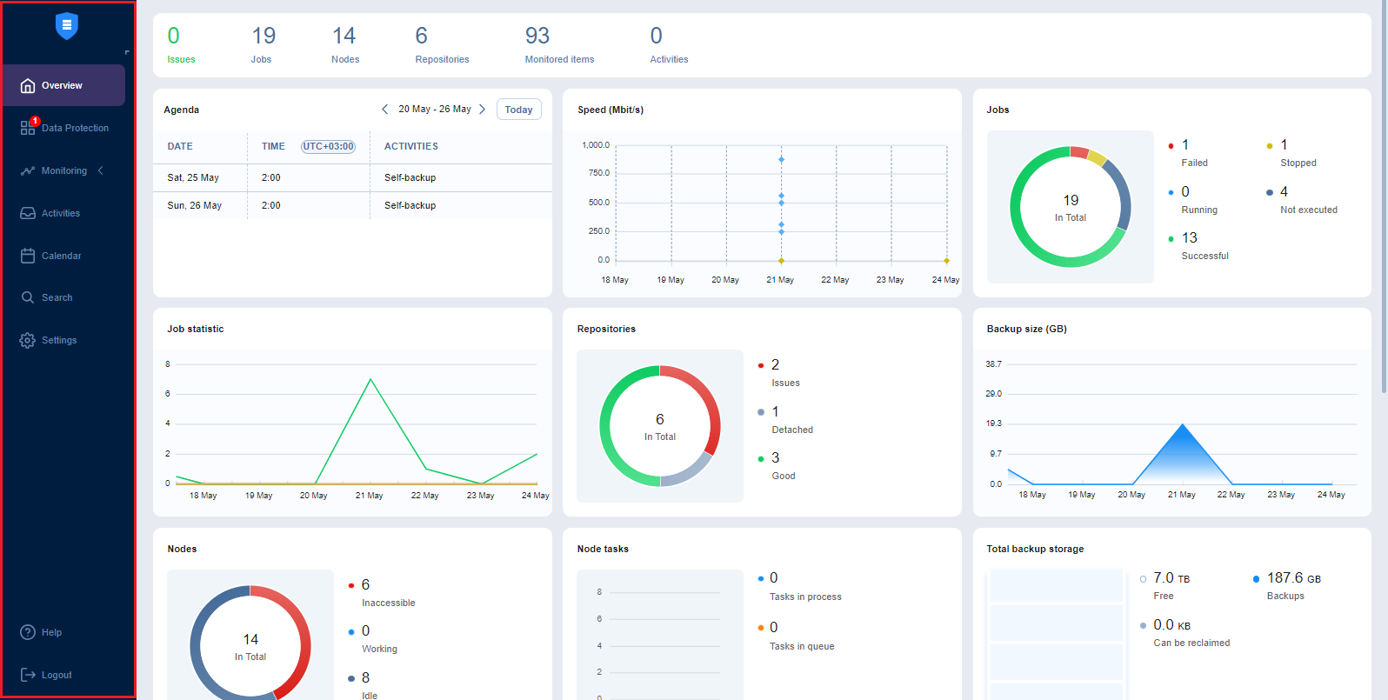Screen dimensions: 1388x700
Task: Click the shield logo in the sidebar
Action: 67,26
